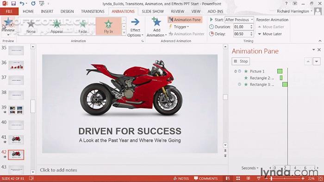Click the Undo arrow icon
Screen dimensions: 324x182
(22, 4)
